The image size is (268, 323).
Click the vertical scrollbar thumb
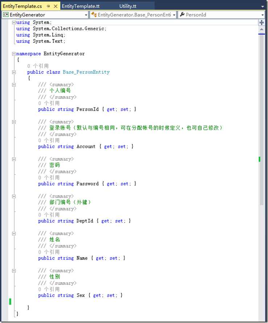pyautogui.click(x=261, y=119)
